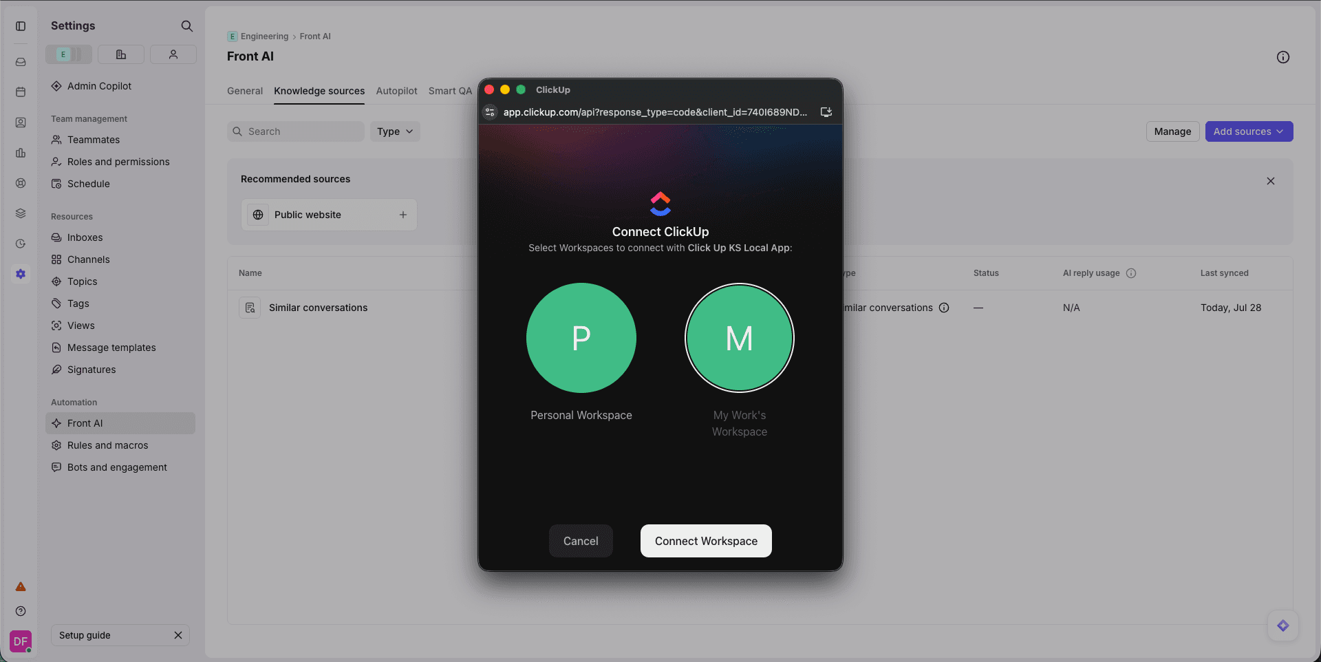Screen dimensions: 1321x662
Task: Click the Similar conversations type info icon
Action: (944, 308)
